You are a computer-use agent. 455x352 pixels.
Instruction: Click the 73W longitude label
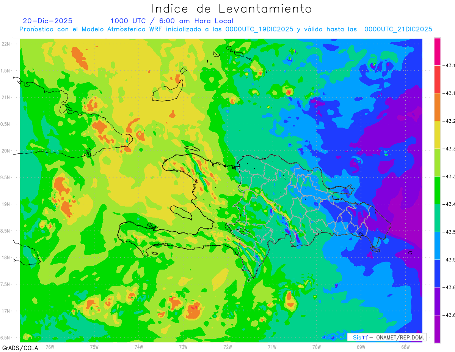(x=183, y=347)
